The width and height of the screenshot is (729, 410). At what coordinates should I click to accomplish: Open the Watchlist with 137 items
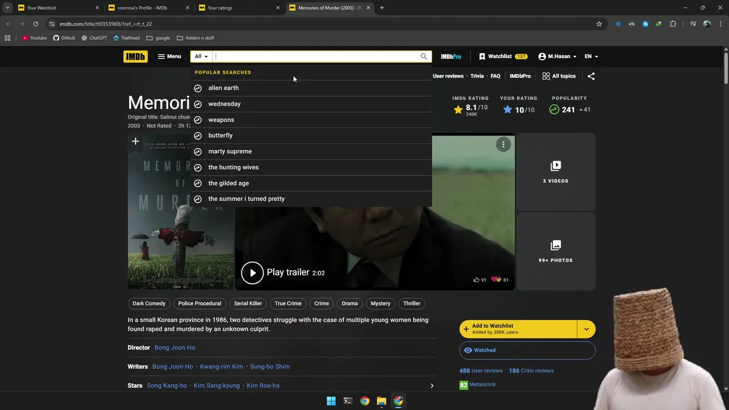point(503,56)
